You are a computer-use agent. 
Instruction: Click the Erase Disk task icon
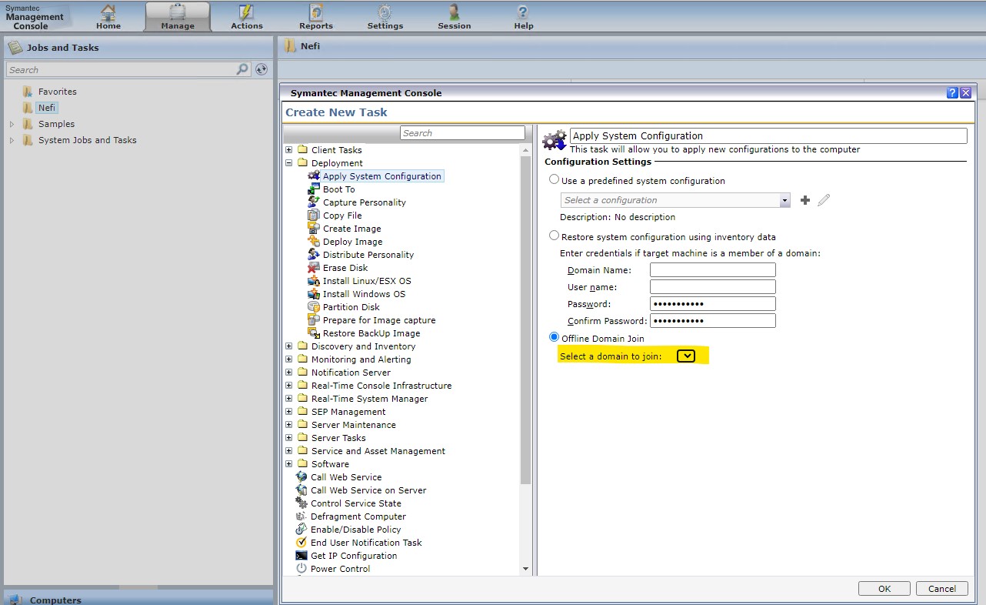pyautogui.click(x=314, y=268)
